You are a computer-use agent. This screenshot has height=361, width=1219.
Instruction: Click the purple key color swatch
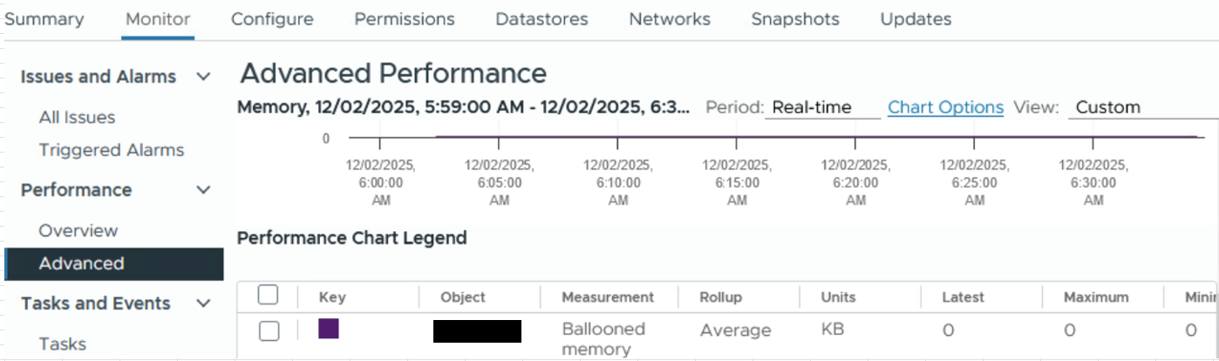tap(329, 330)
